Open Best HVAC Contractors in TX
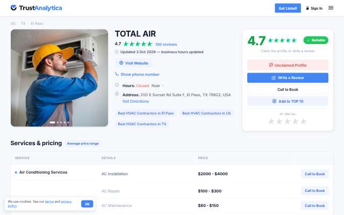This screenshot has width=344, height=215. coord(142,124)
